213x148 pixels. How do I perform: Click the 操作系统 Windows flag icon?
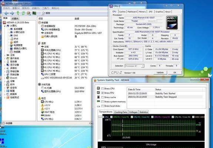pos(8,58)
